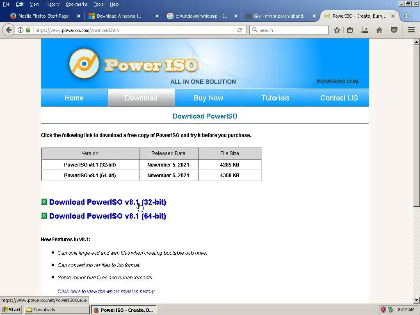Open the File menu
Viewport: 420px width, 315px height.
tap(6, 4)
